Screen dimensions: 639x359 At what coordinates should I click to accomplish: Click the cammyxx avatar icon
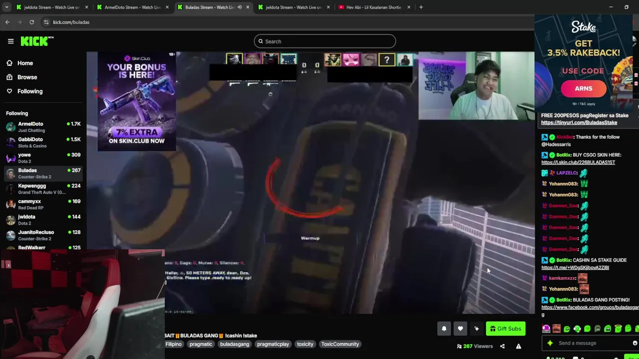point(10,204)
